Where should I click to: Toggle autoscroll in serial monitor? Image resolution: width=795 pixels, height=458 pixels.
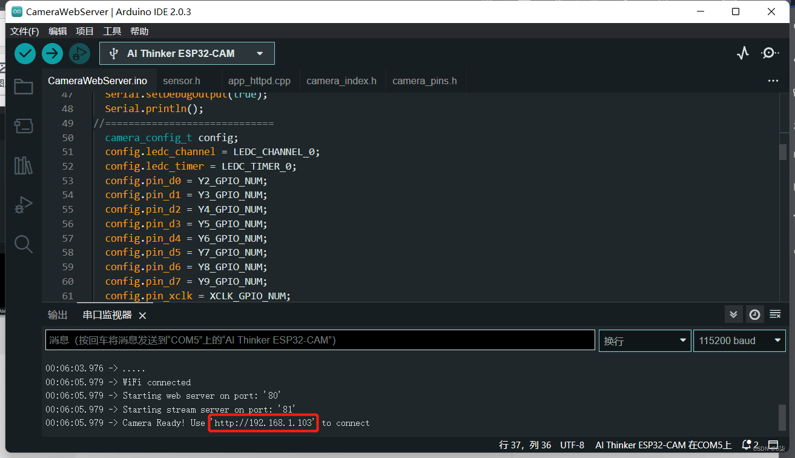pos(733,314)
